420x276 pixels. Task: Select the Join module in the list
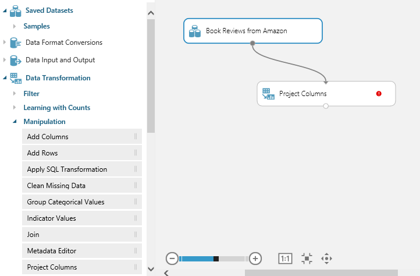click(x=82, y=235)
